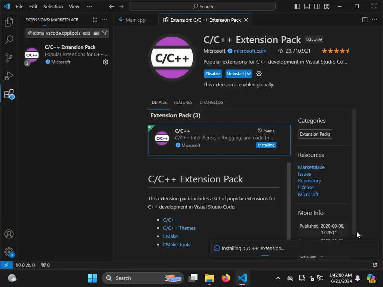Open taskbar clock showing 1:42:00 AM

coord(340,278)
